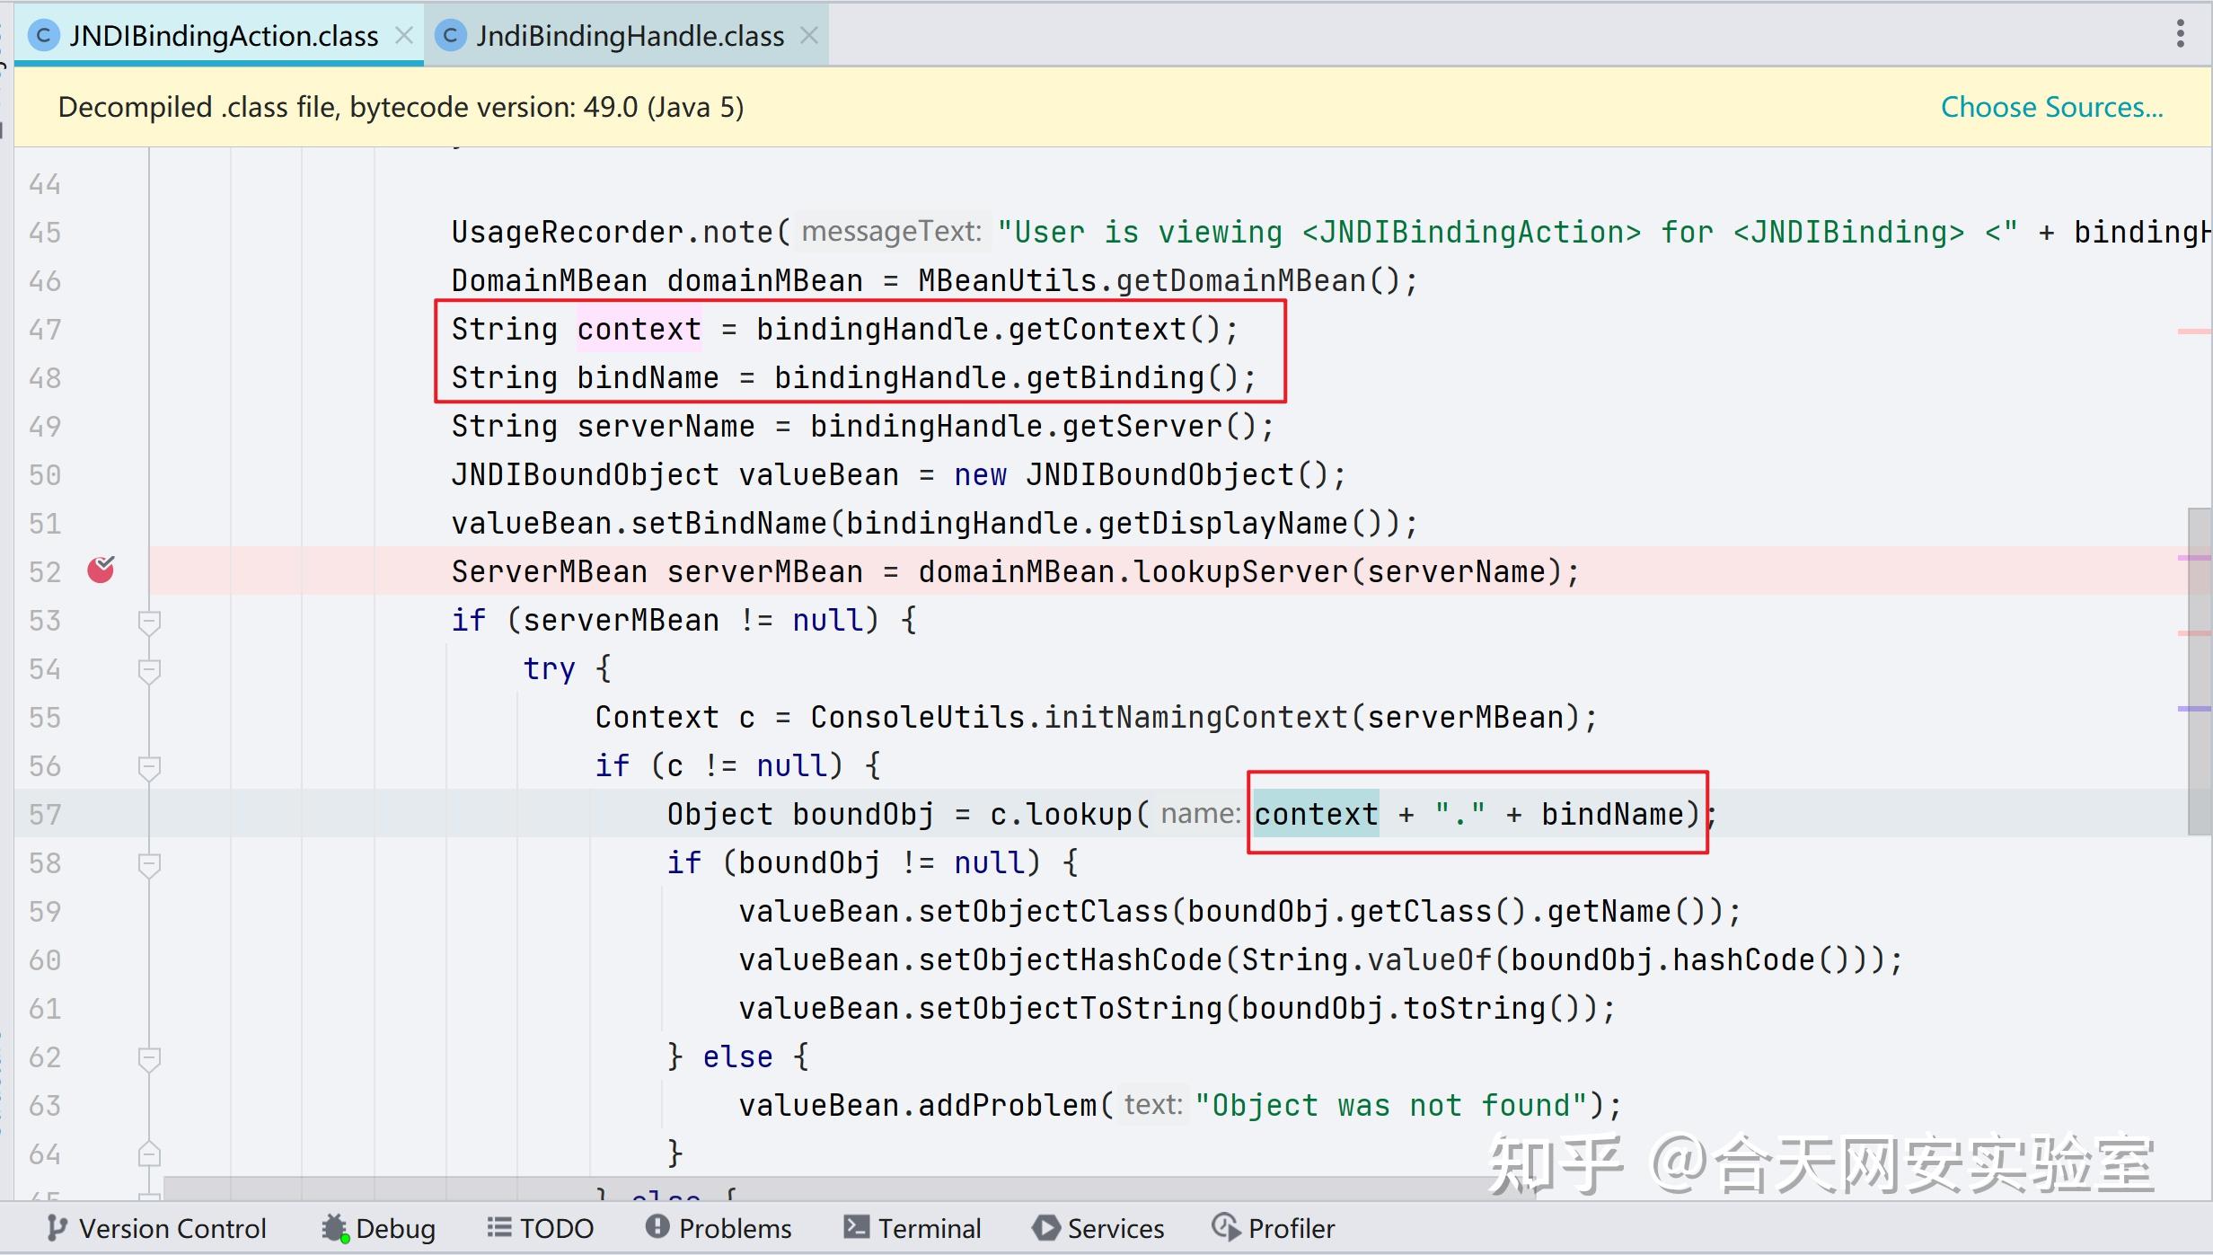The image size is (2213, 1255).
Task: Open the Services tool window
Action: click(x=1098, y=1228)
